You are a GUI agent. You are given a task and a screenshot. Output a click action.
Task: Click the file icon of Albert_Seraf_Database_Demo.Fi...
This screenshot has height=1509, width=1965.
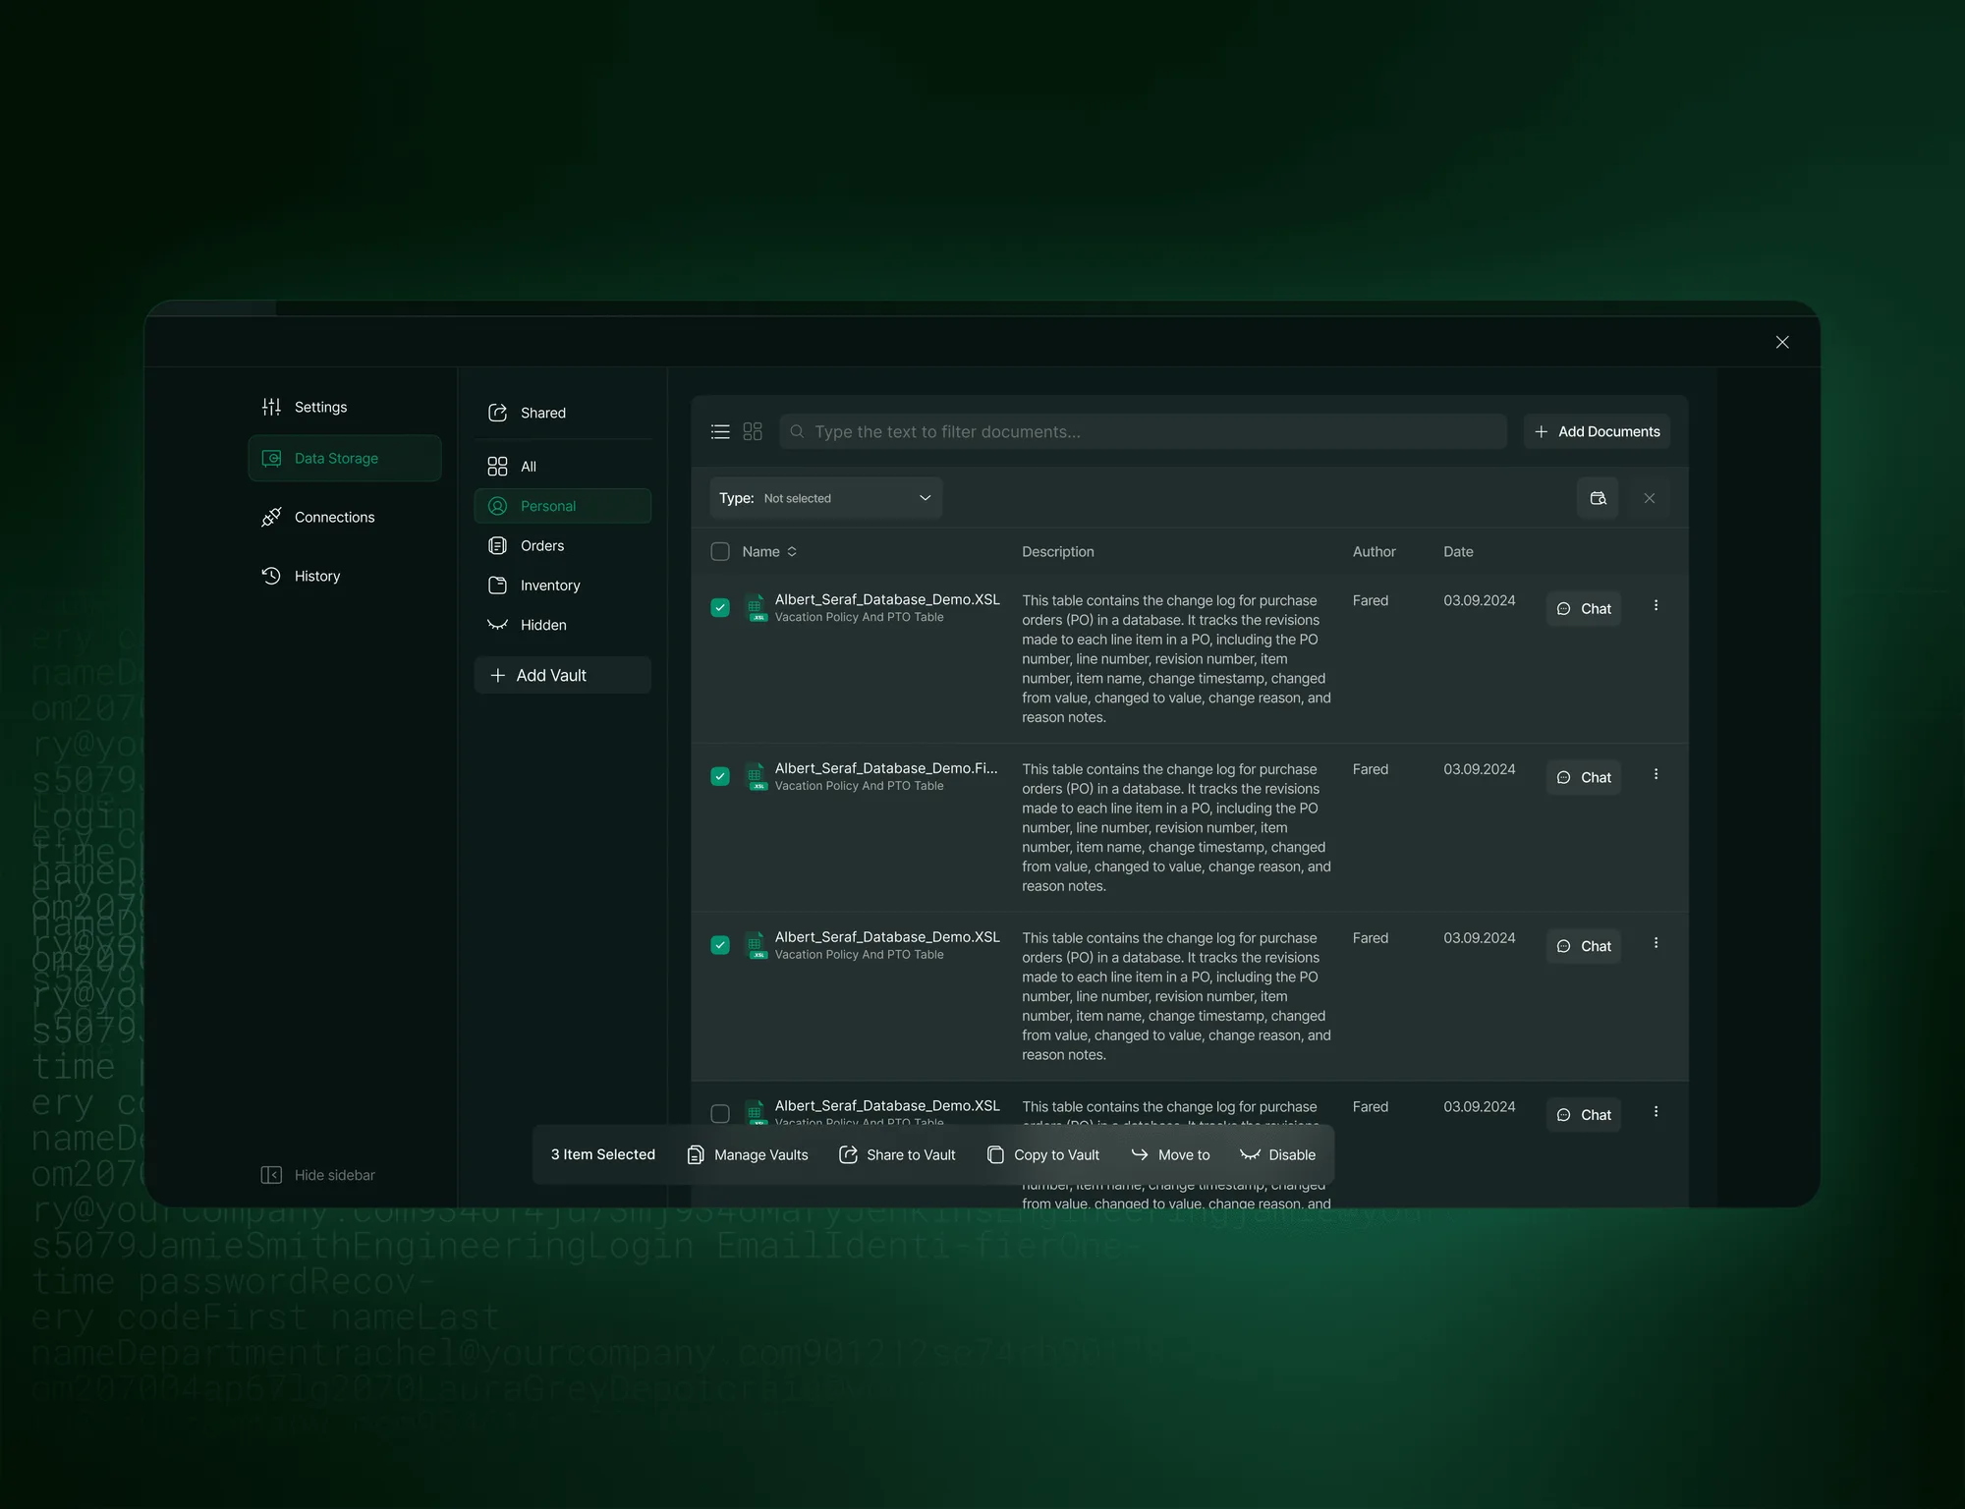tap(756, 776)
